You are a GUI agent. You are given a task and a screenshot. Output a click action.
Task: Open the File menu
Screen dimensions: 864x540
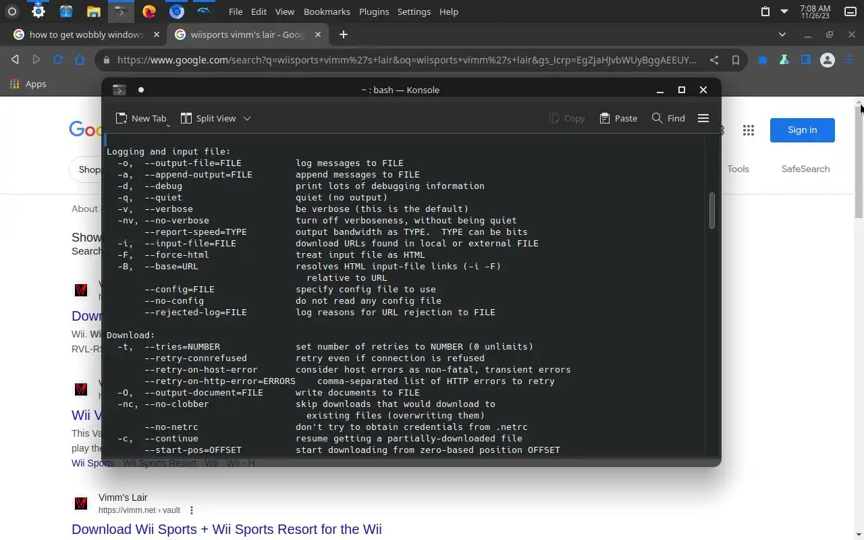pos(236,11)
